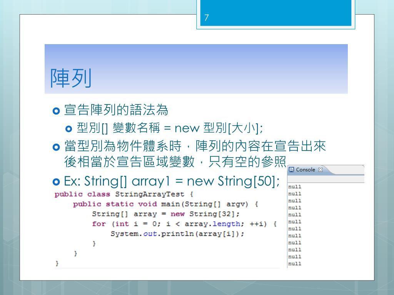Click the line starting with 當型別為物件體系時
394x295 pixels.
coord(195,146)
